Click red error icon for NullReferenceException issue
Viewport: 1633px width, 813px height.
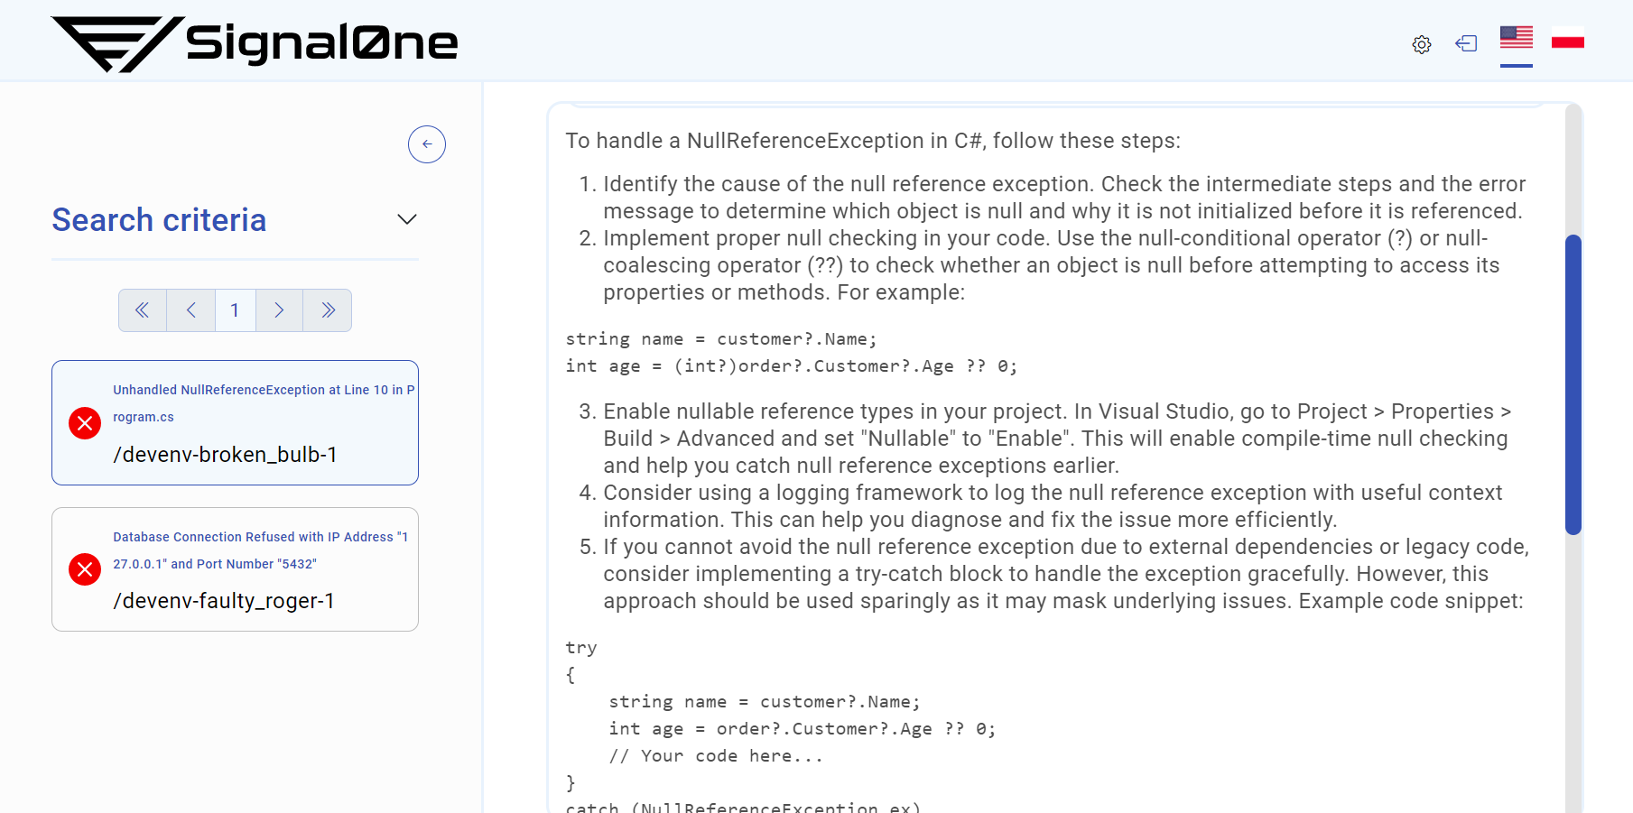(85, 422)
